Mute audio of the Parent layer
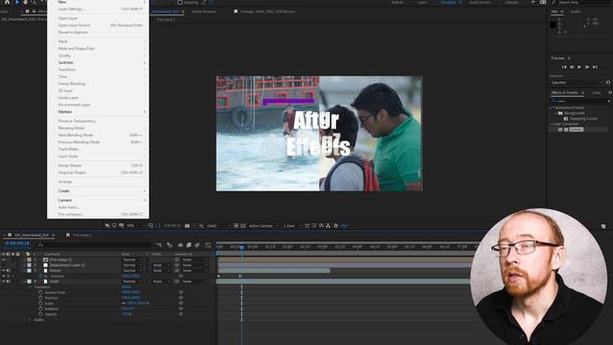Image resolution: width=613 pixels, height=345 pixels. point(9,270)
